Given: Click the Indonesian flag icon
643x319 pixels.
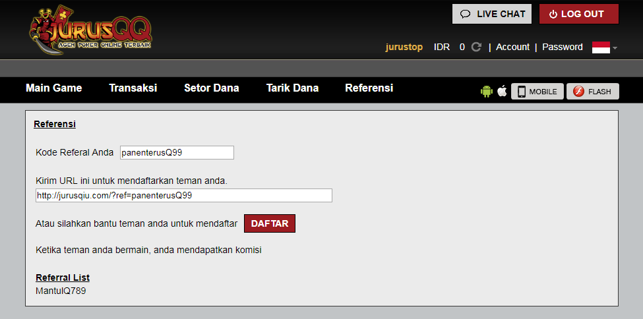Looking at the screenshot, I should (x=600, y=47).
